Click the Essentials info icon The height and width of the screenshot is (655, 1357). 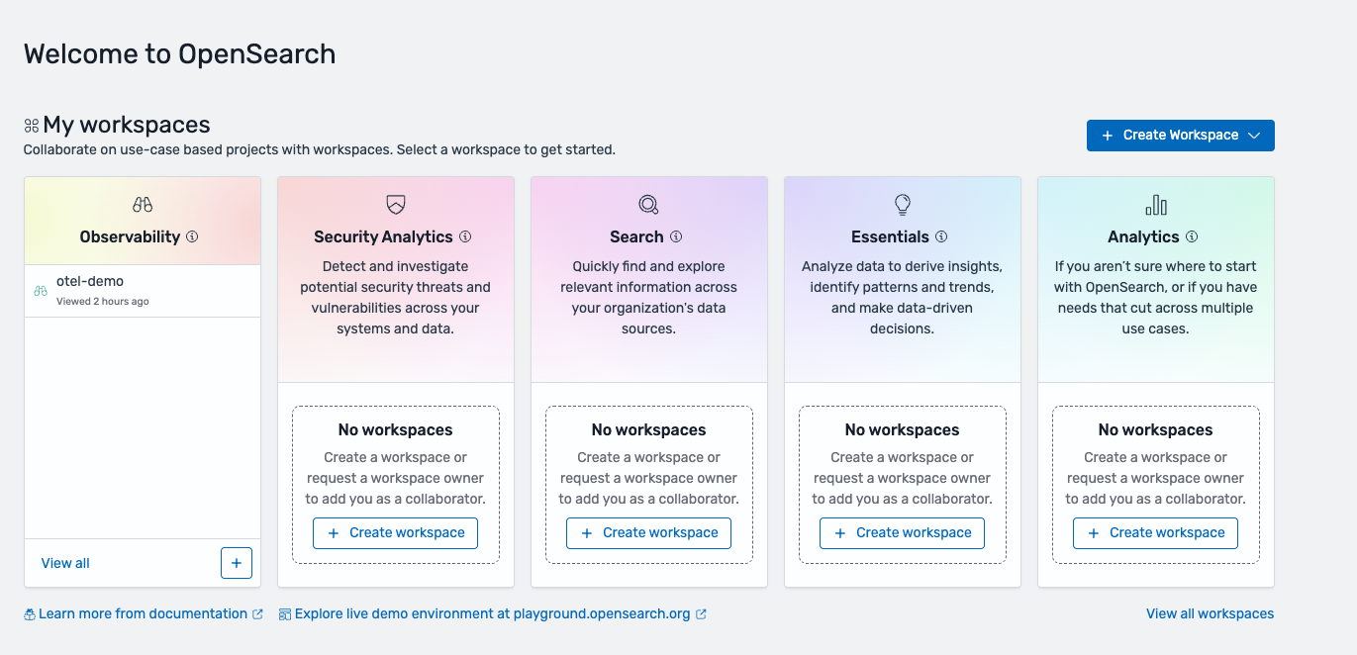coord(941,236)
